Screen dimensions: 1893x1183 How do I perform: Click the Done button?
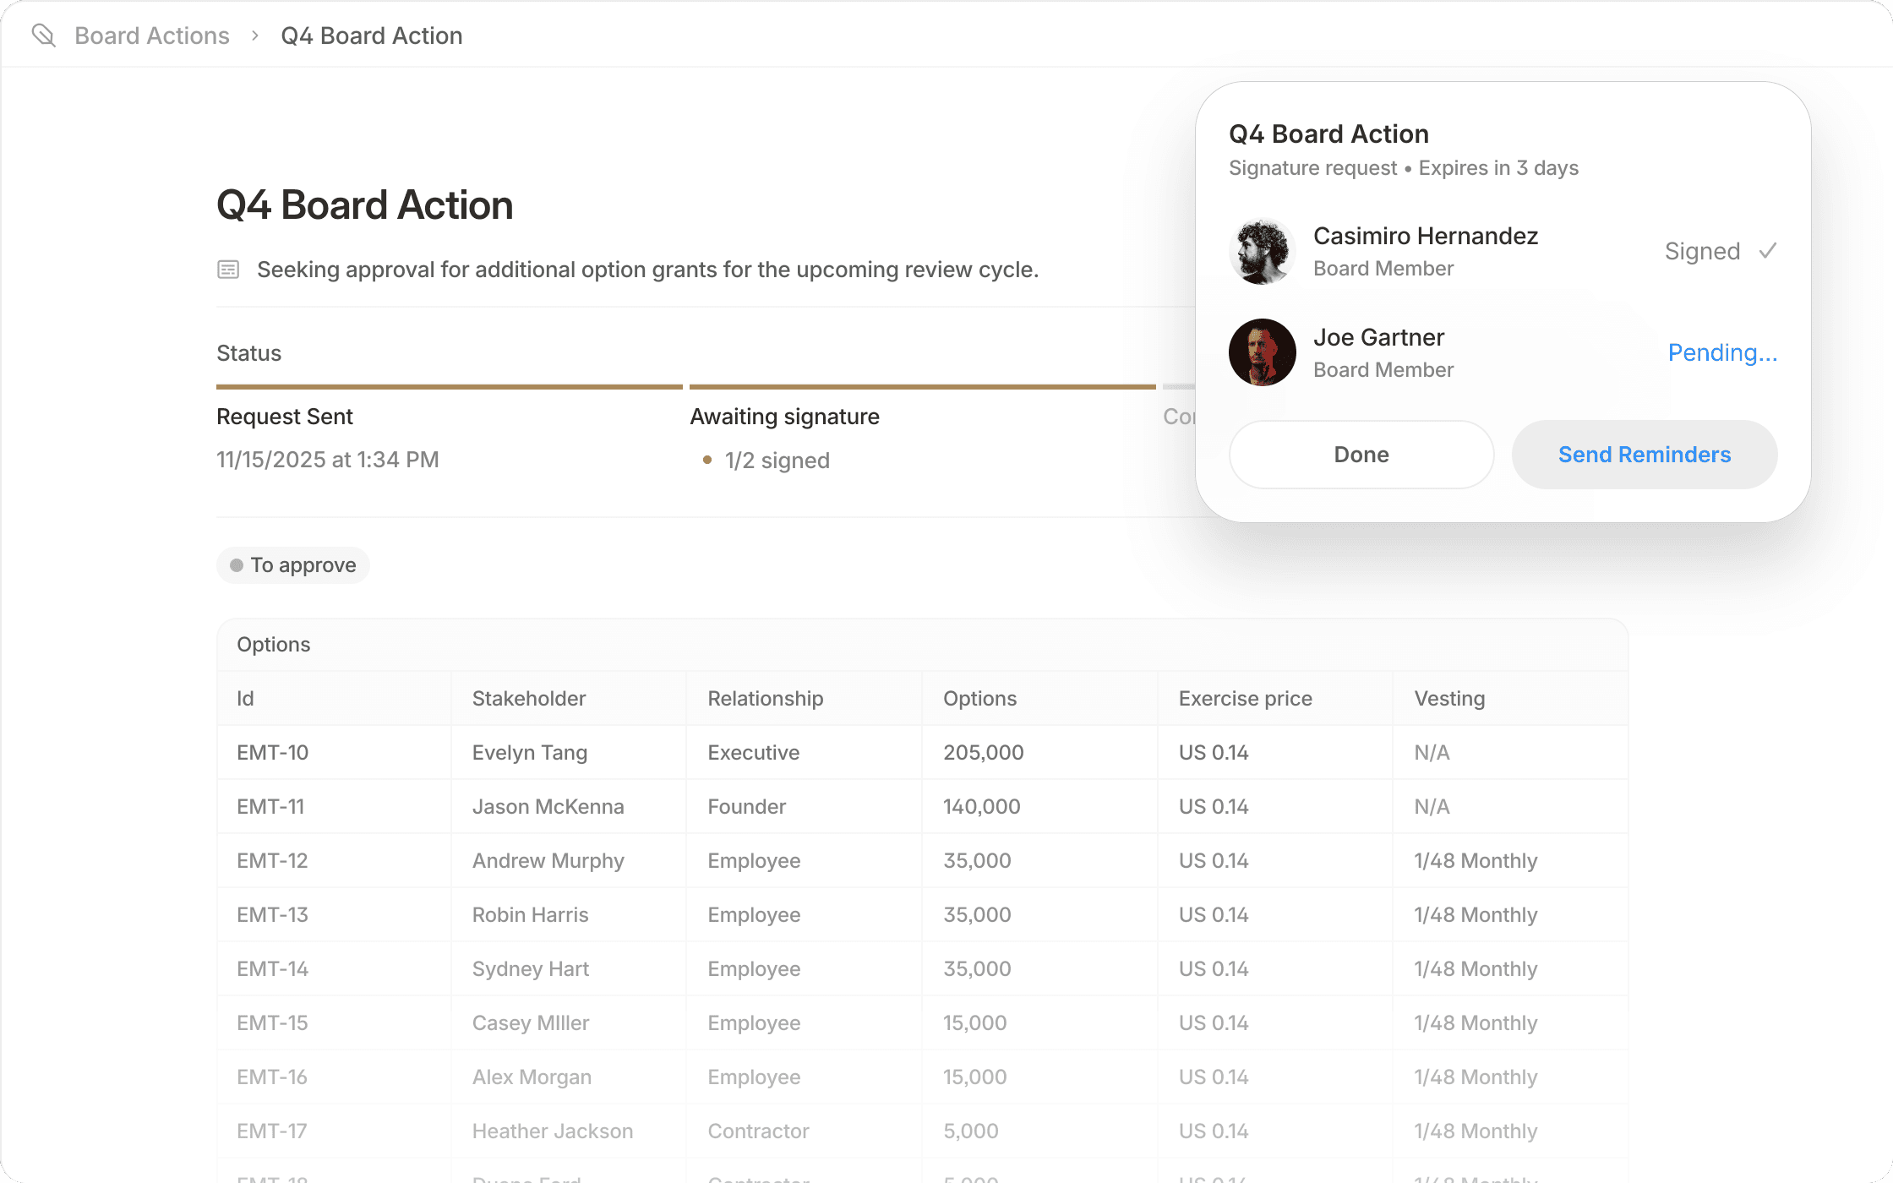coord(1361,455)
